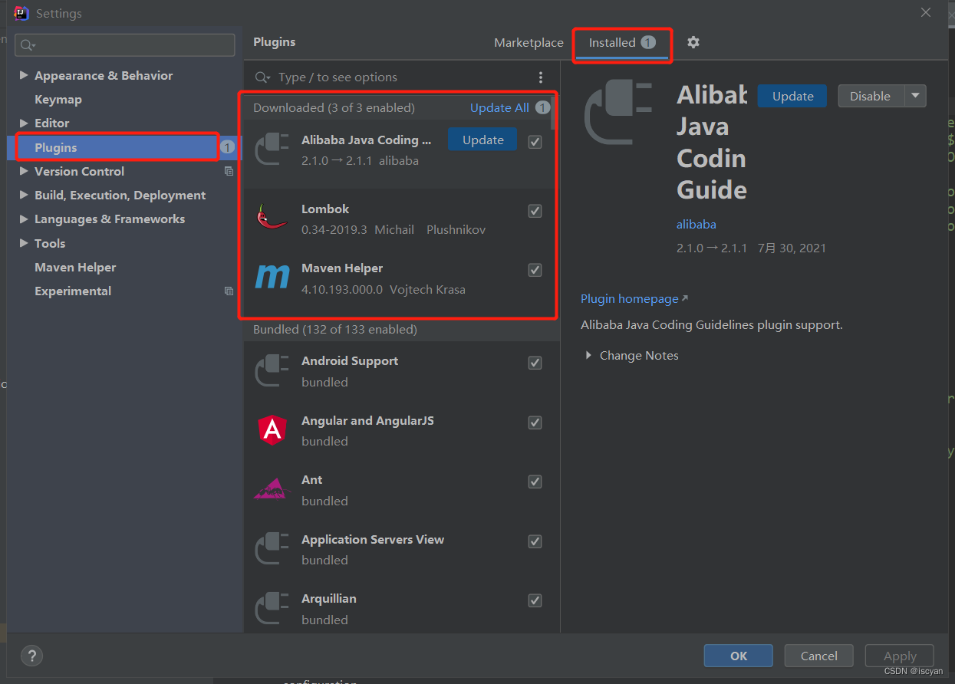Click the settings search magnifier icon in sidebar

(28, 45)
